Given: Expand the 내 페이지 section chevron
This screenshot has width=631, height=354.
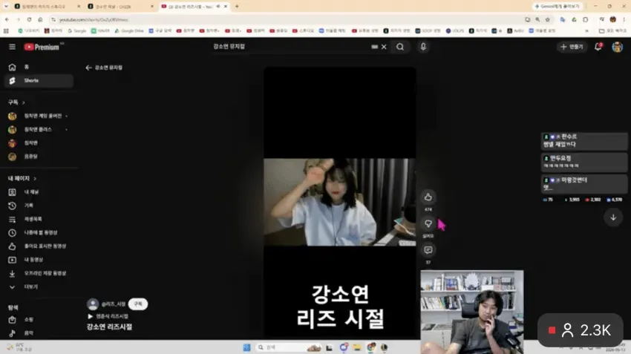Looking at the screenshot, I should click(x=35, y=179).
